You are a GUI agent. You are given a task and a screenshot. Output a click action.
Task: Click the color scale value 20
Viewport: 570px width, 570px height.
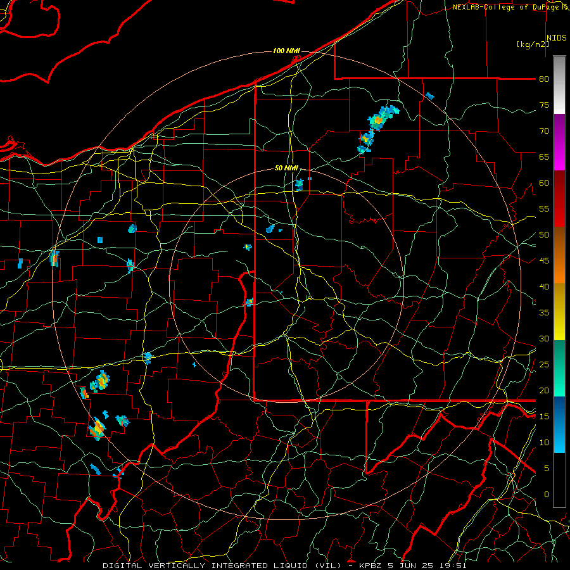(x=544, y=391)
